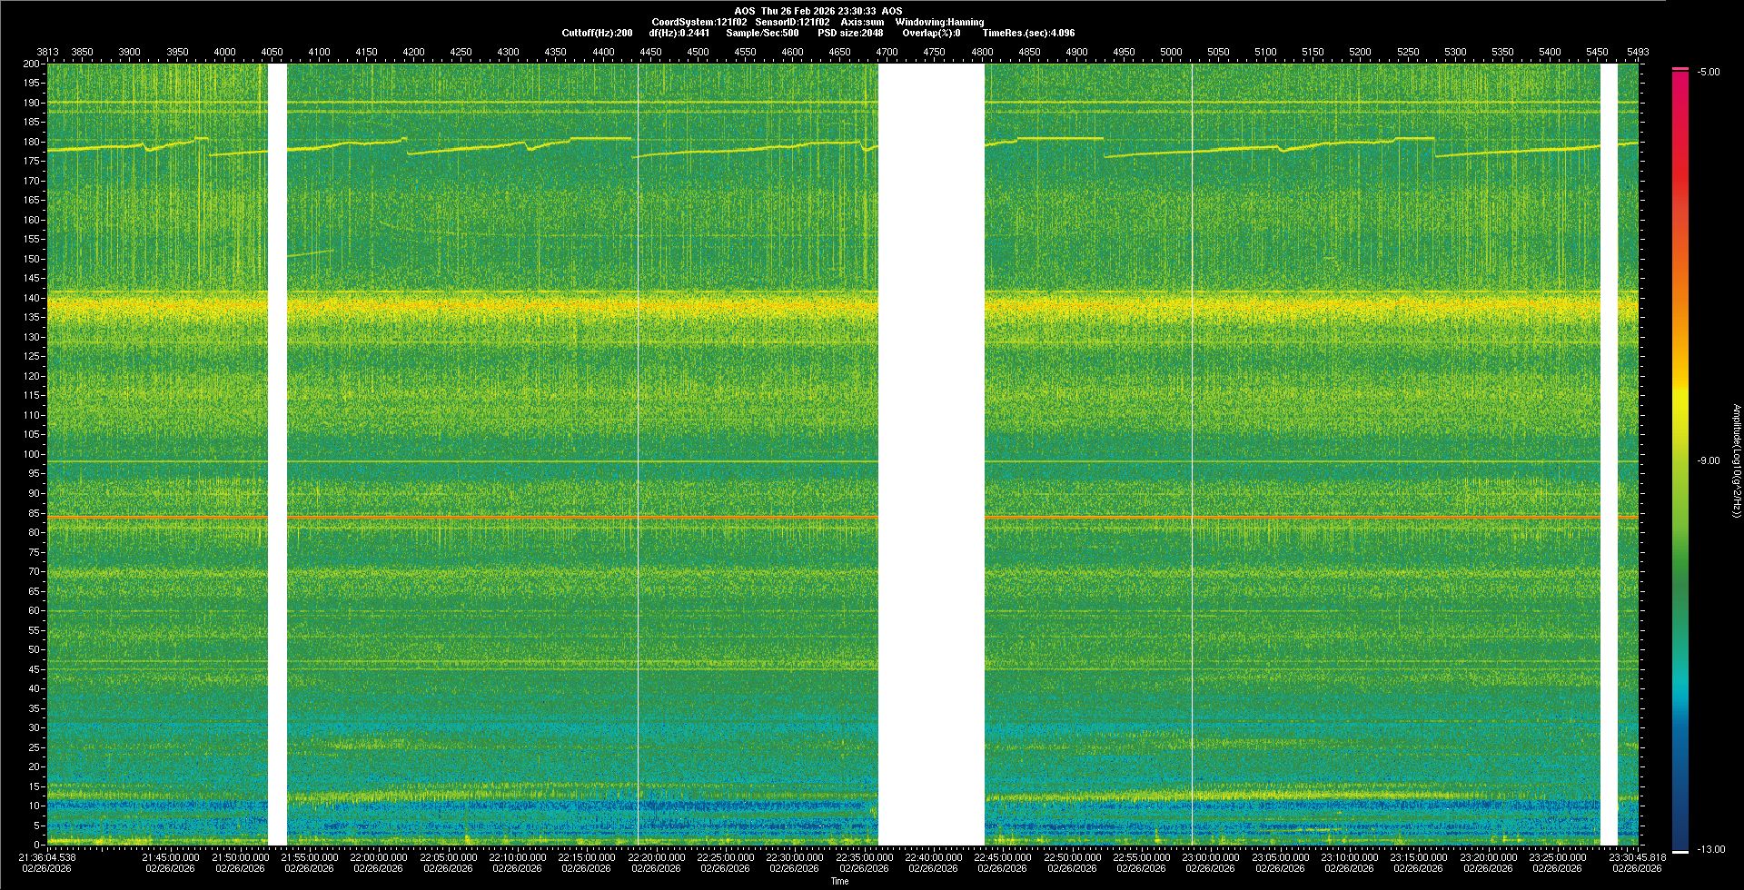1744x890 pixels.
Task: Click the Cuttoff(Hz):200 parameter
Action: click(x=597, y=33)
